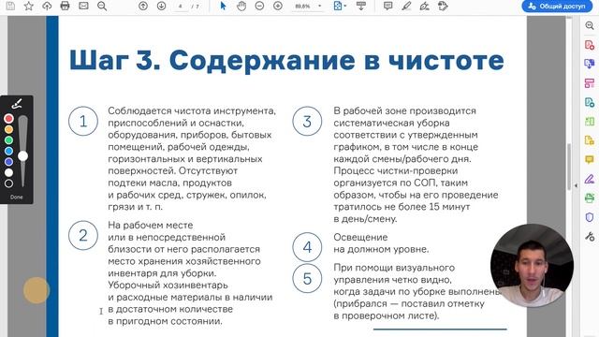Open the purple Fill & Sign tool
The width and height of the screenshot is (599, 337).
click(590, 179)
